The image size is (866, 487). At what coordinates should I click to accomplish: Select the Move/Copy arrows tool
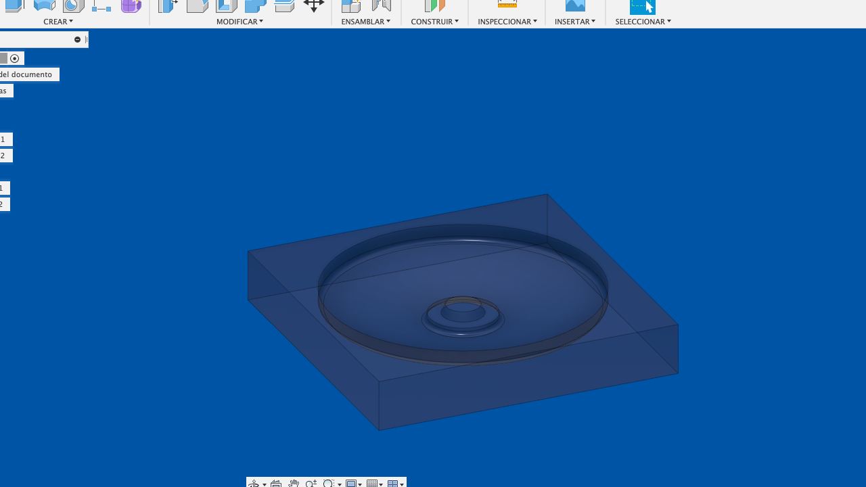pyautogui.click(x=313, y=5)
